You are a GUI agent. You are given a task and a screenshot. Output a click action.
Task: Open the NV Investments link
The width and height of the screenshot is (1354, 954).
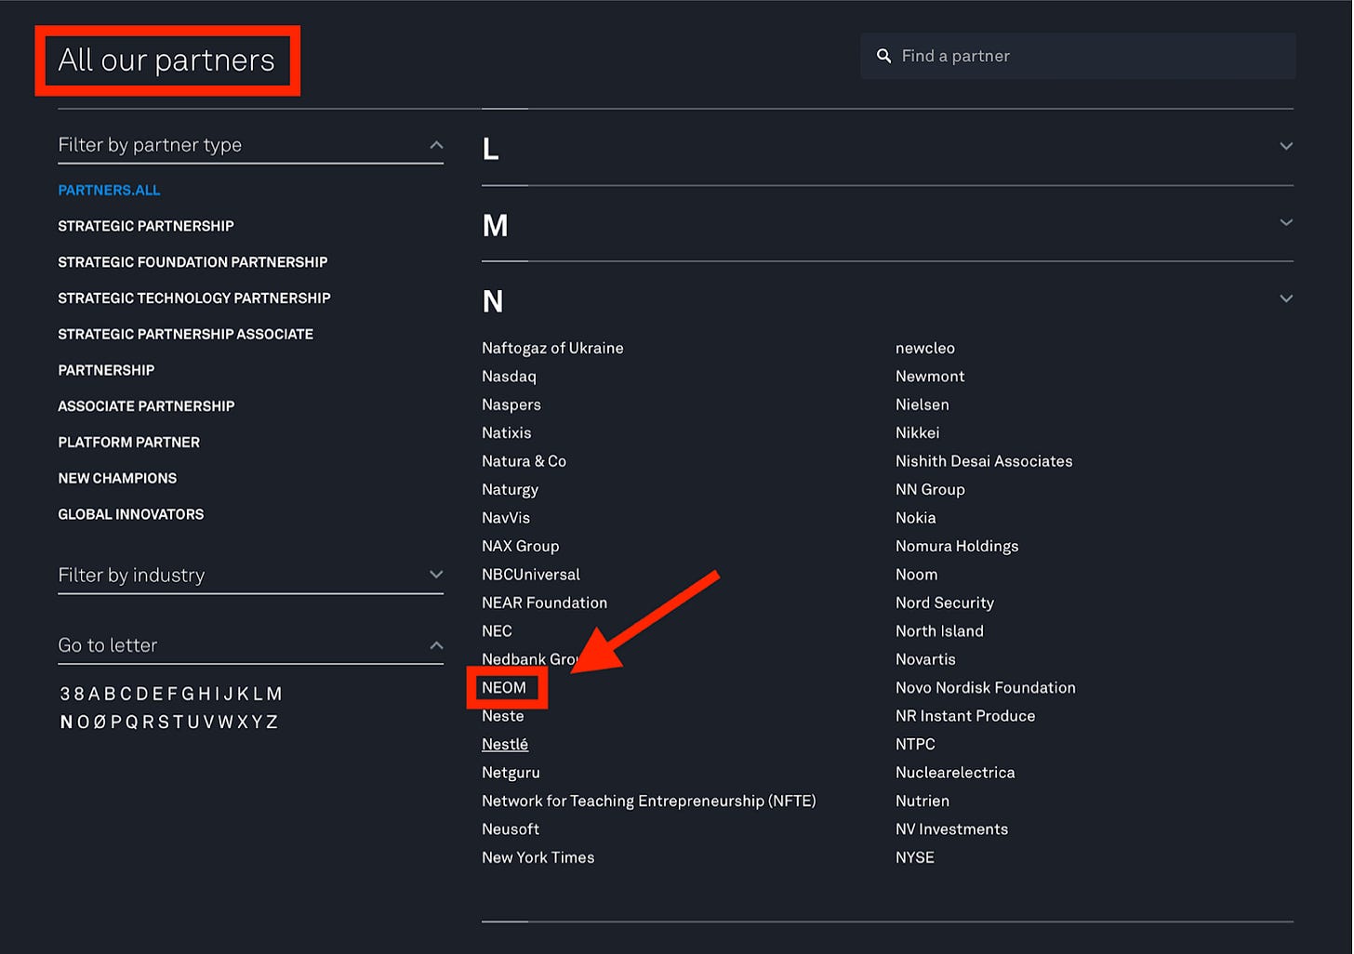pos(951,829)
